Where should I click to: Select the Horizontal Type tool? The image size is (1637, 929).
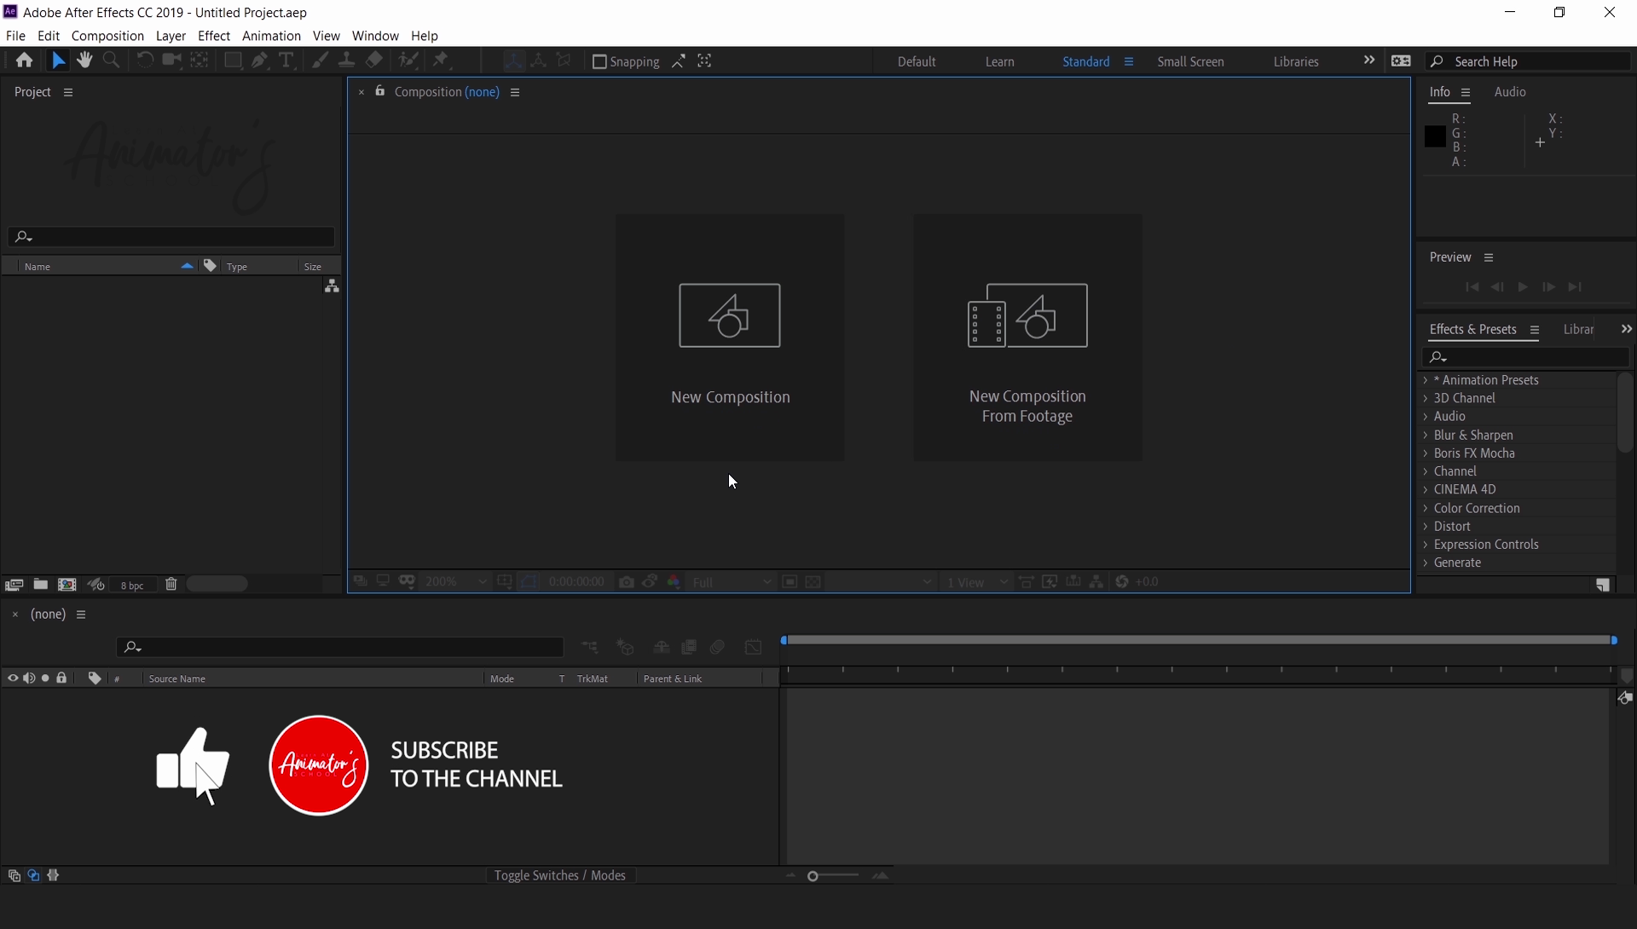point(286,60)
